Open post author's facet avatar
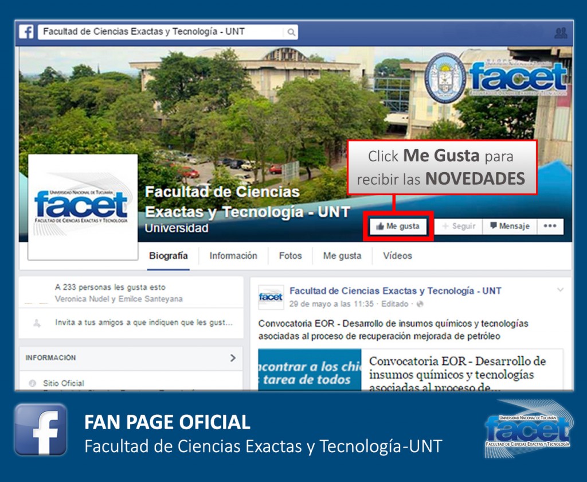This screenshot has width=587, height=482. pyautogui.click(x=271, y=297)
